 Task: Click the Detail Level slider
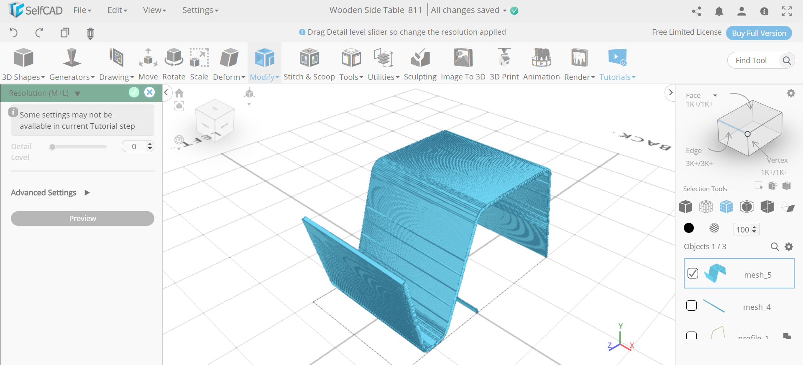(78, 147)
